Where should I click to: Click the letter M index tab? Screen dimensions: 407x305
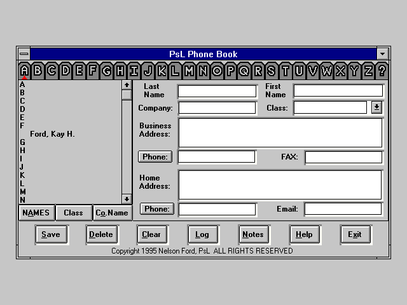click(189, 71)
